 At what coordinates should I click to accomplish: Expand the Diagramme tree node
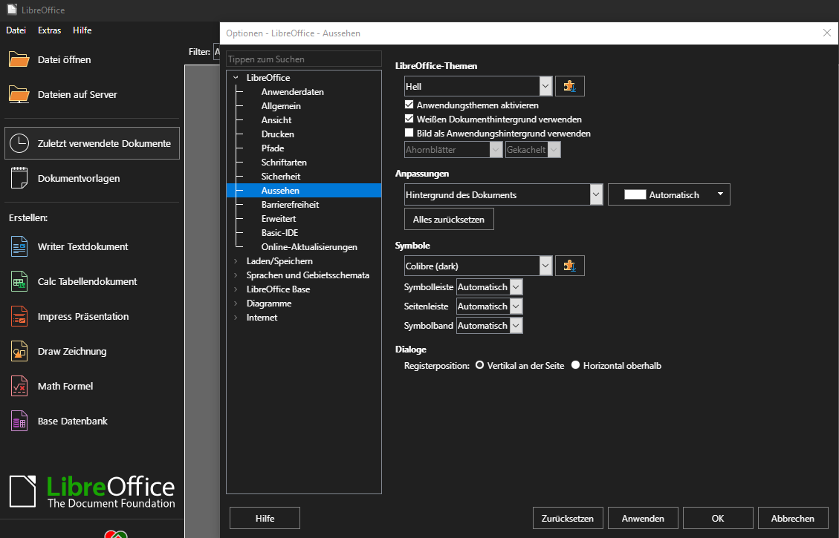point(236,303)
